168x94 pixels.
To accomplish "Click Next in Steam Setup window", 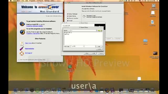I will 93,53.
